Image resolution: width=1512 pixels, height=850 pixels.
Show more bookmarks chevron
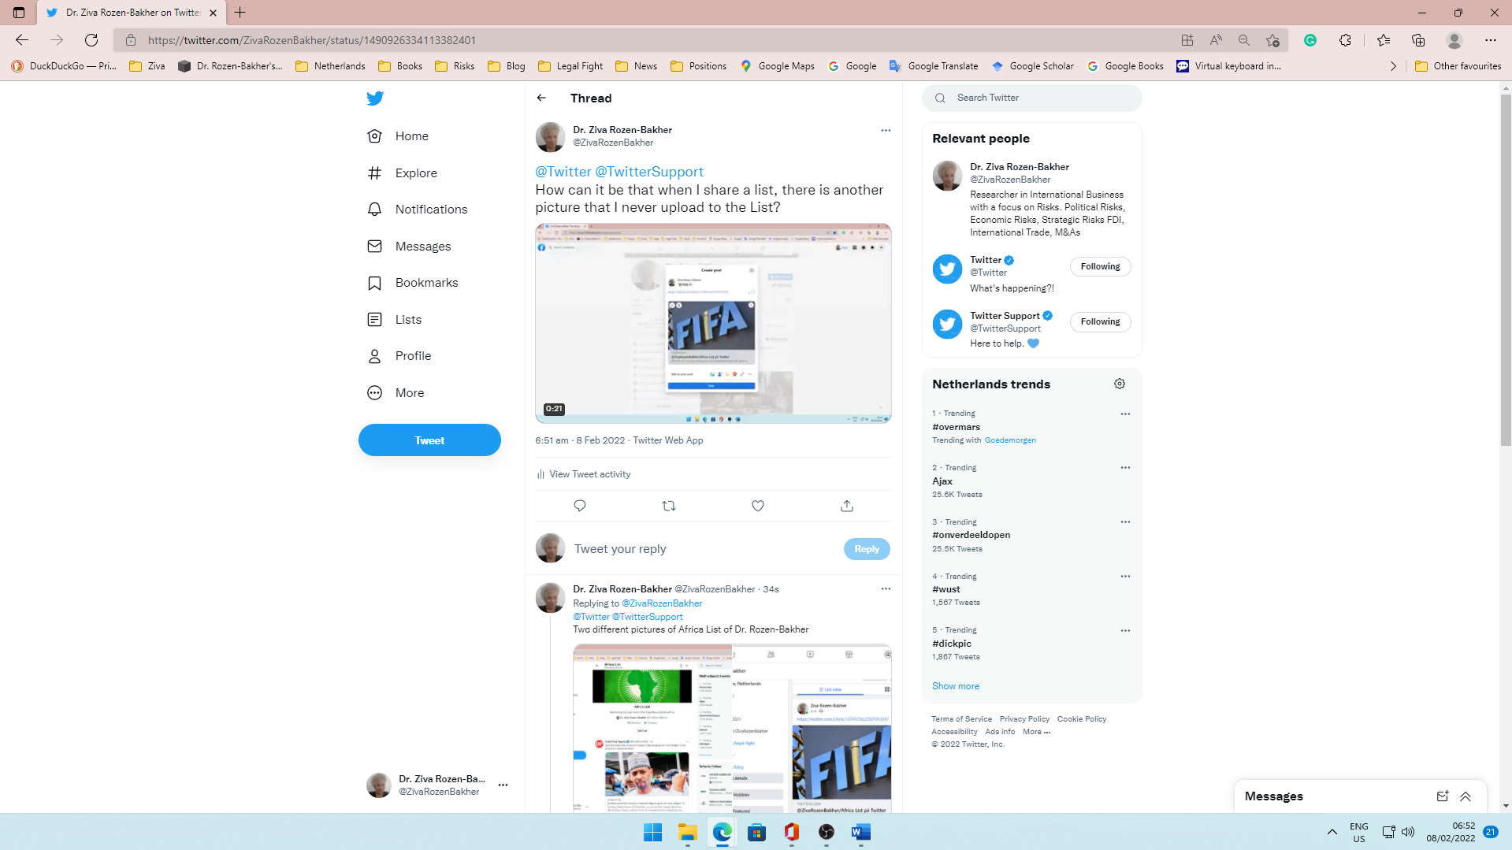[1393, 66]
